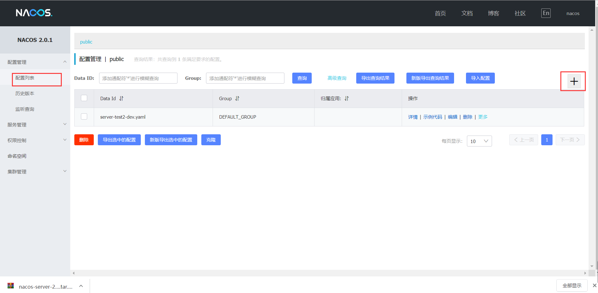Viewport: 598px width, 293px height.
Task: Open 命名空间 in the sidebar
Action: 17,156
